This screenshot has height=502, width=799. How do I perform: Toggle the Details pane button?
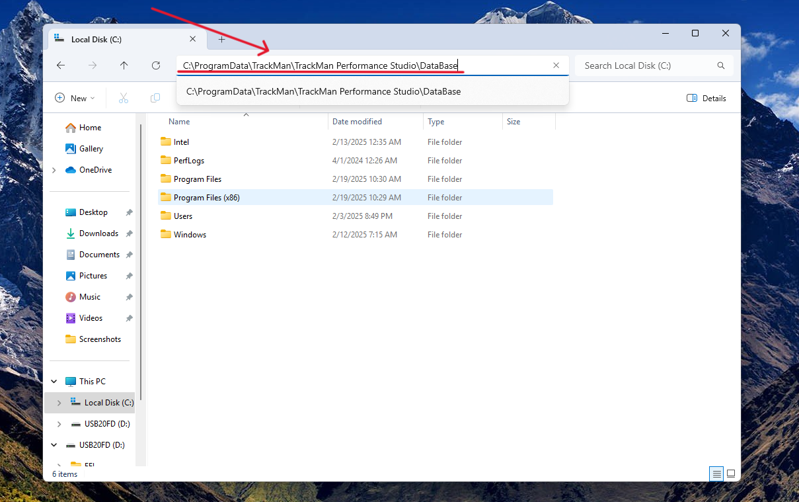coord(706,98)
